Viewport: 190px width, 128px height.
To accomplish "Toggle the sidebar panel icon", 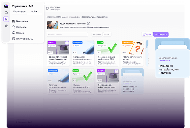I will pyautogui.click(x=47, y=8).
